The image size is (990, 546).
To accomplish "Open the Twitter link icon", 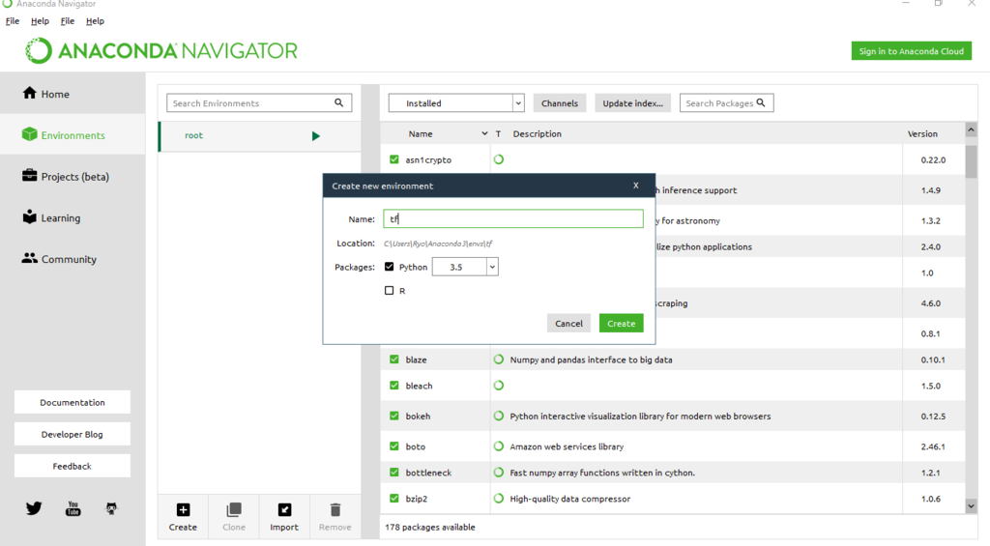I will click(x=34, y=508).
